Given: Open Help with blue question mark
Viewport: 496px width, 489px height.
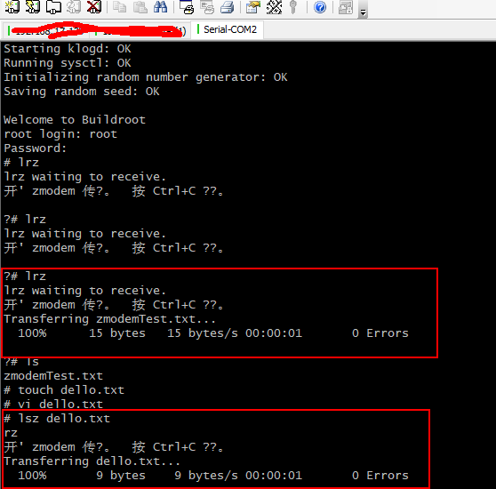Looking at the screenshot, I should pyautogui.click(x=320, y=7).
